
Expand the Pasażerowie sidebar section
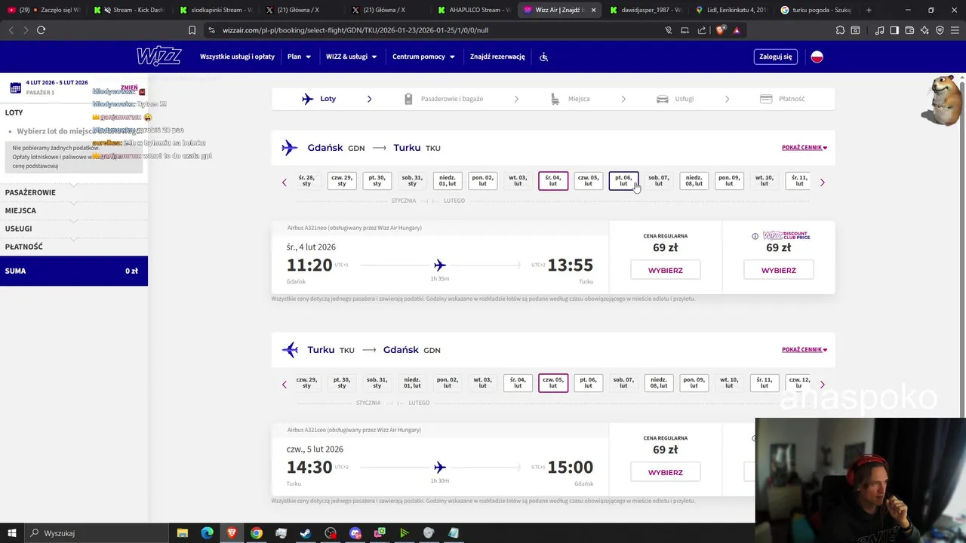(74, 192)
